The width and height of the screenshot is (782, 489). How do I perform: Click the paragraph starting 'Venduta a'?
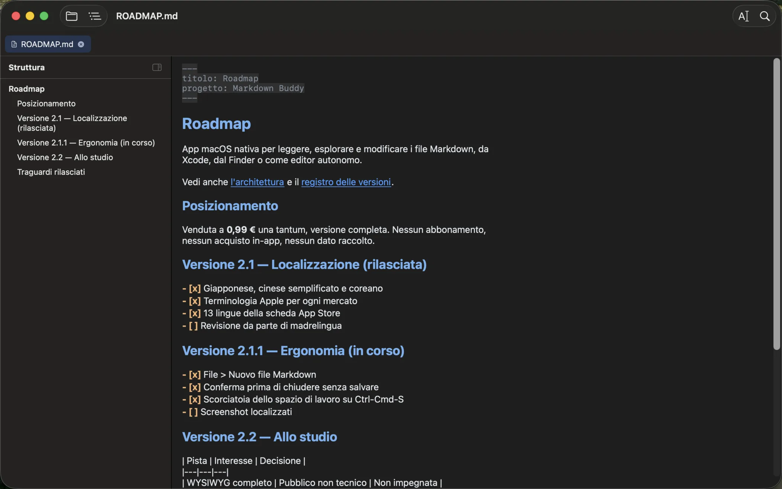tap(334, 235)
